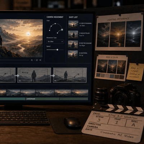The height and width of the screenshot is (144, 144).
Task: Select the Medium Follow shot thumbnail
Action: coord(73,35)
